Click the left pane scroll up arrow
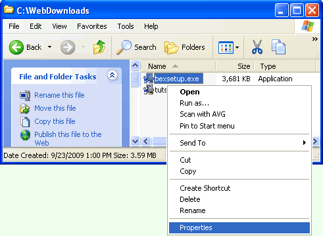Viewport: 323px width, 236px height. 136,65
